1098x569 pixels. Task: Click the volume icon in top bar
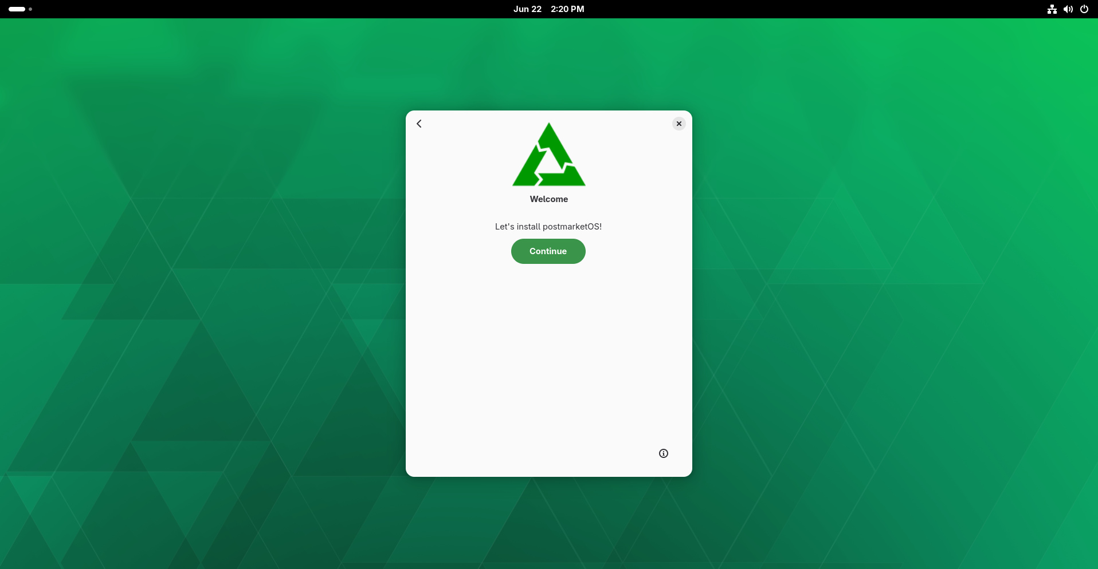point(1068,9)
